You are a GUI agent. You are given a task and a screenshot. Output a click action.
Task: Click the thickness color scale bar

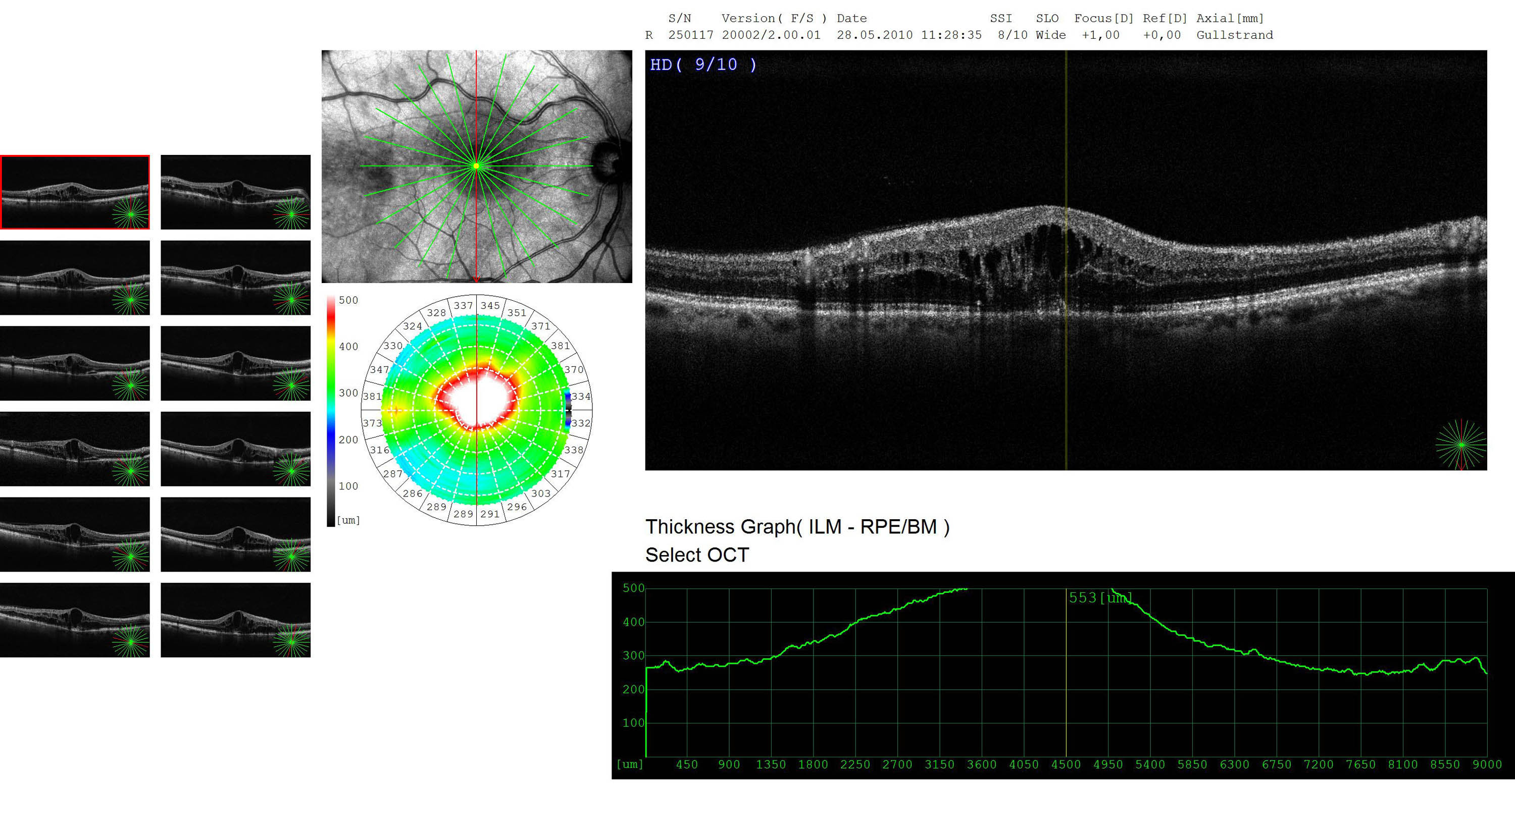[331, 411]
